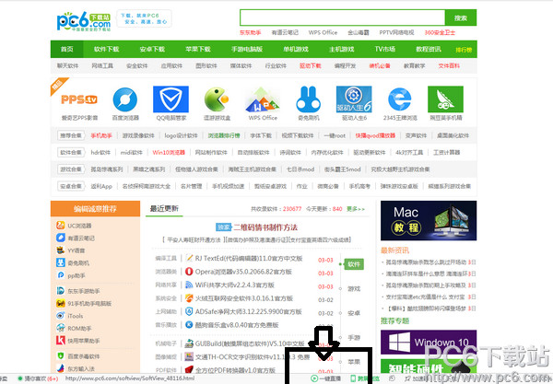Open the PPS.tv app icon

79,99
